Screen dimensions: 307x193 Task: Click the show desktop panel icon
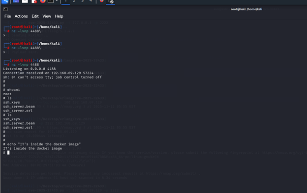click(16, 1)
